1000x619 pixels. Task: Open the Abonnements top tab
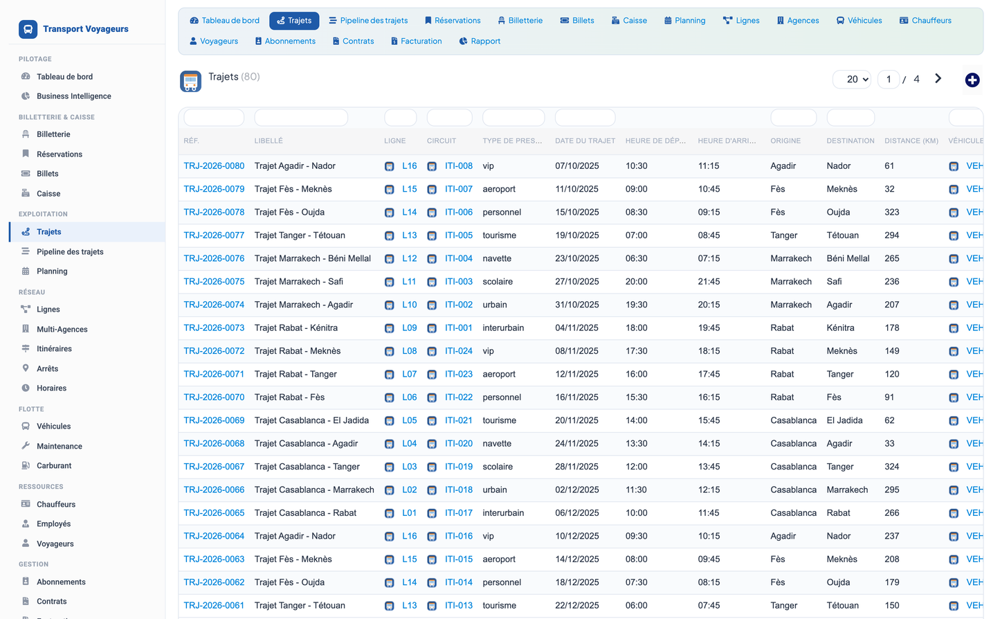[x=285, y=42]
